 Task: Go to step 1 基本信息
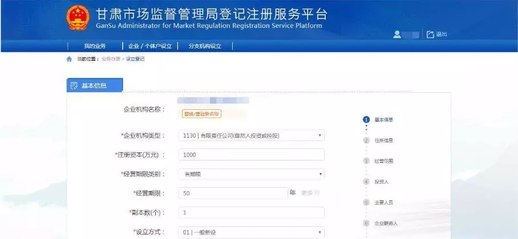(378, 119)
